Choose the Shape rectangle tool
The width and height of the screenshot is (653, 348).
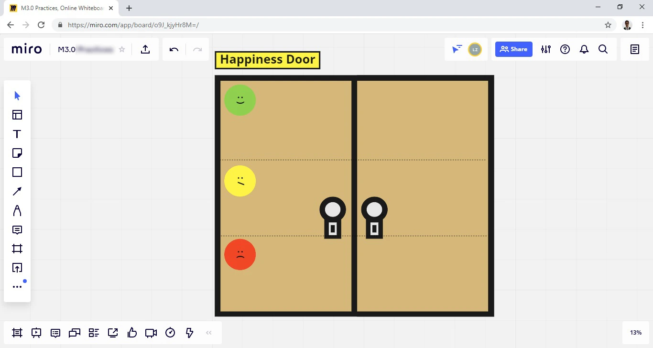pyautogui.click(x=17, y=172)
